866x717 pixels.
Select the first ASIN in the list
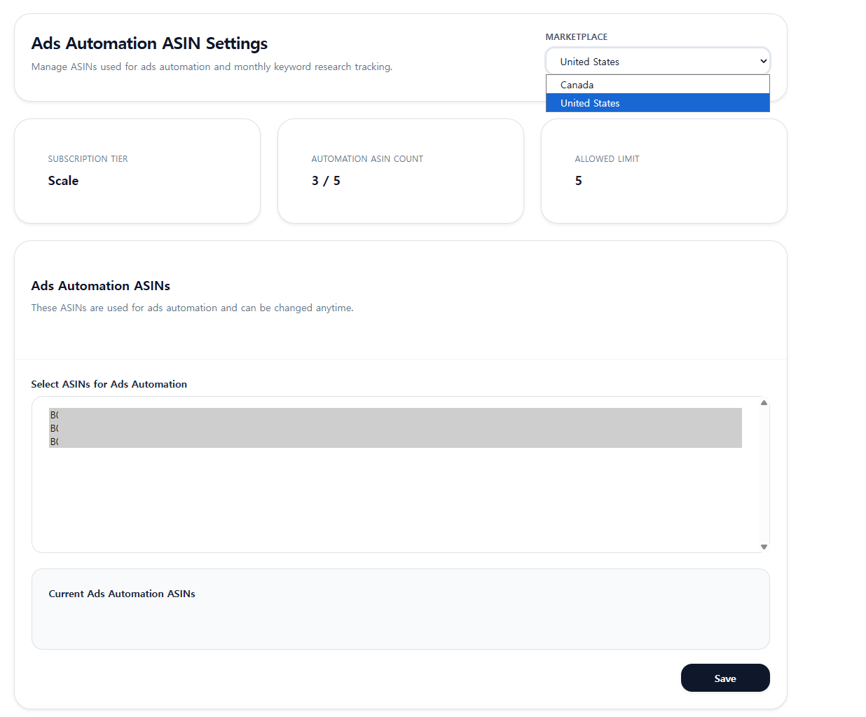click(395, 415)
